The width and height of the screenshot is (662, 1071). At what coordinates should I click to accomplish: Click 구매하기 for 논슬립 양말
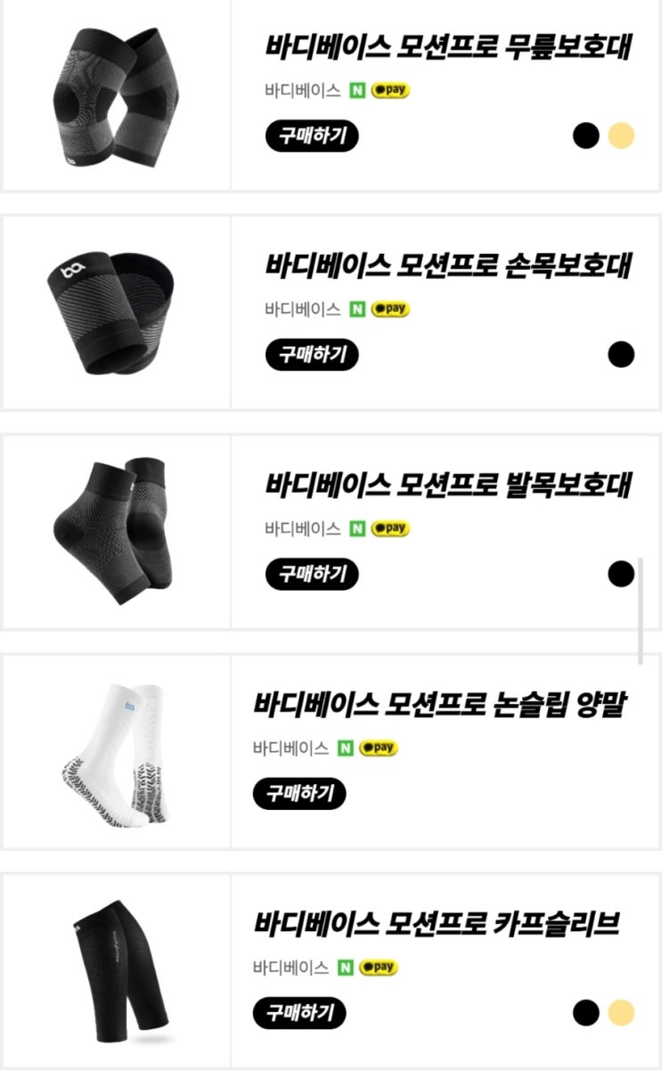299,793
